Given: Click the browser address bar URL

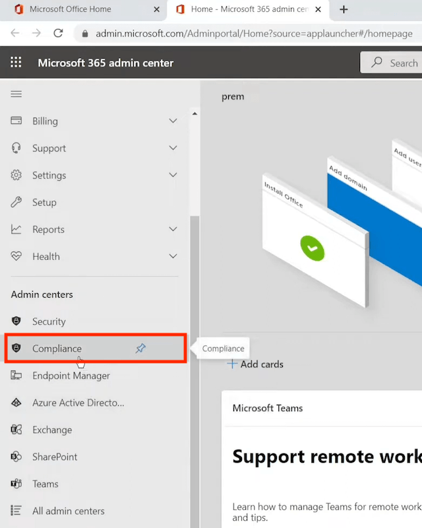Looking at the screenshot, I should tap(254, 34).
